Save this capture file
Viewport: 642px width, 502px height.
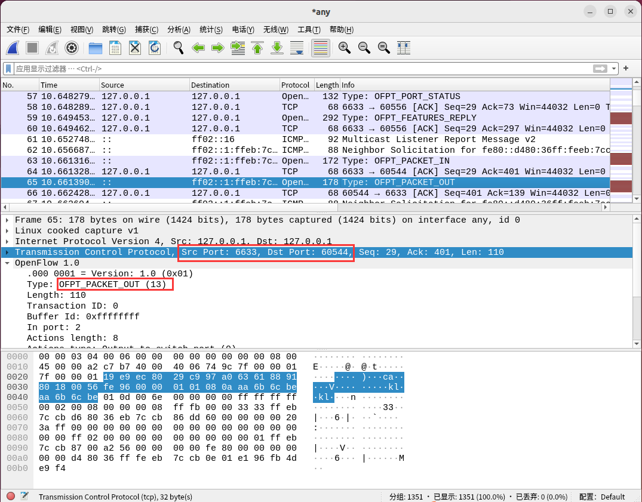(115, 48)
